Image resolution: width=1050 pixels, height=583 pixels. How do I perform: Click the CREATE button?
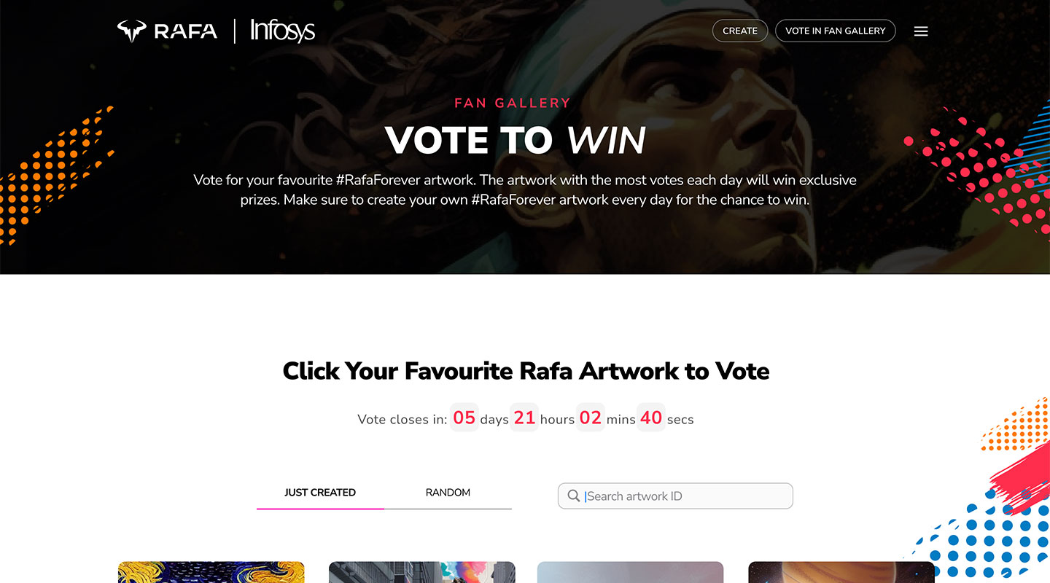pos(740,31)
